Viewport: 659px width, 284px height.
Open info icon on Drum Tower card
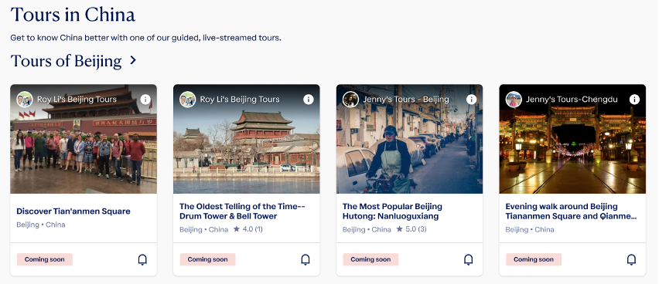(309, 100)
